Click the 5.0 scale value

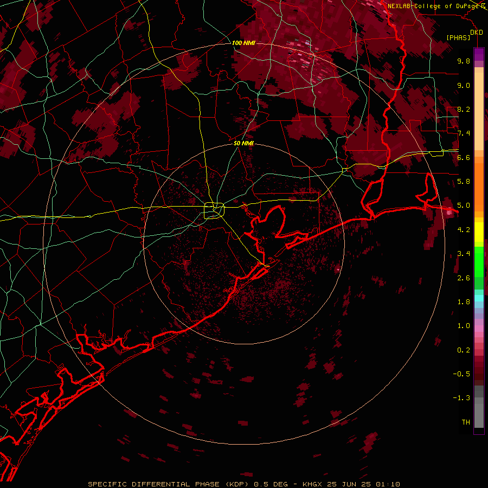tap(464, 206)
